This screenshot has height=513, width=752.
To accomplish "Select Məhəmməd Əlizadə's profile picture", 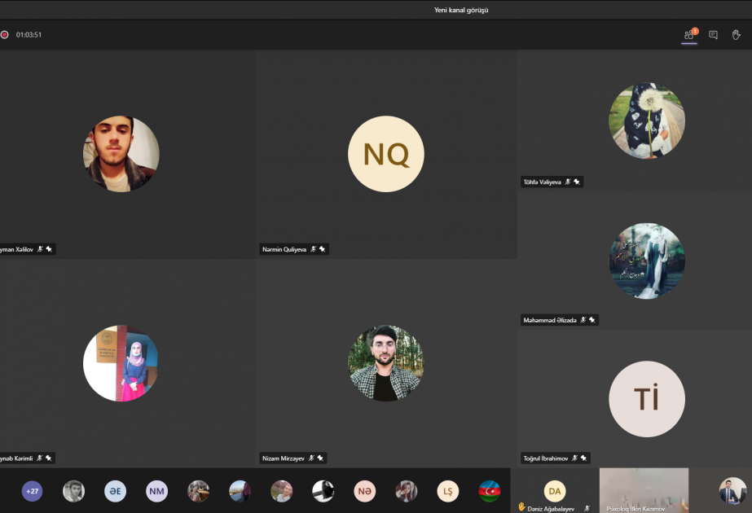I will pyautogui.click(x=647, y=261).
